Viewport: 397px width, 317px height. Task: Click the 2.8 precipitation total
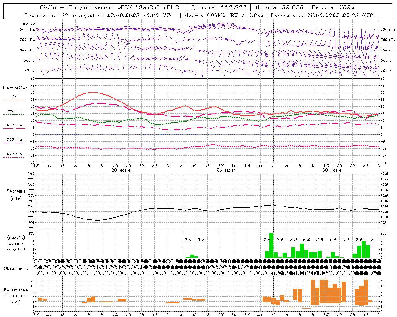coord(319,240)
